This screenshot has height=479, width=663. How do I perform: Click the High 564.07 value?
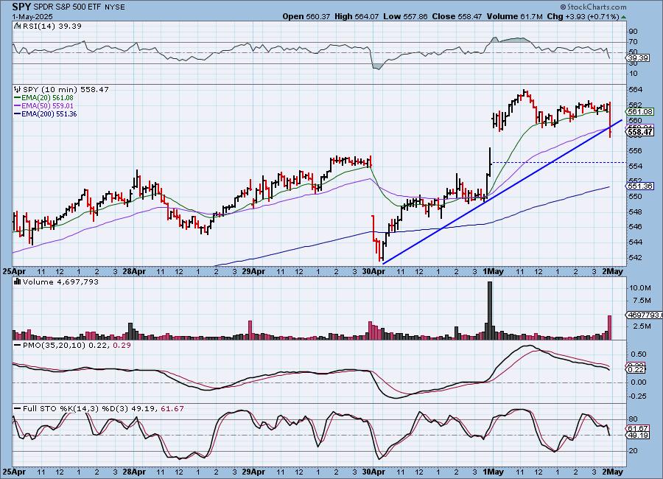click(357, 16)
